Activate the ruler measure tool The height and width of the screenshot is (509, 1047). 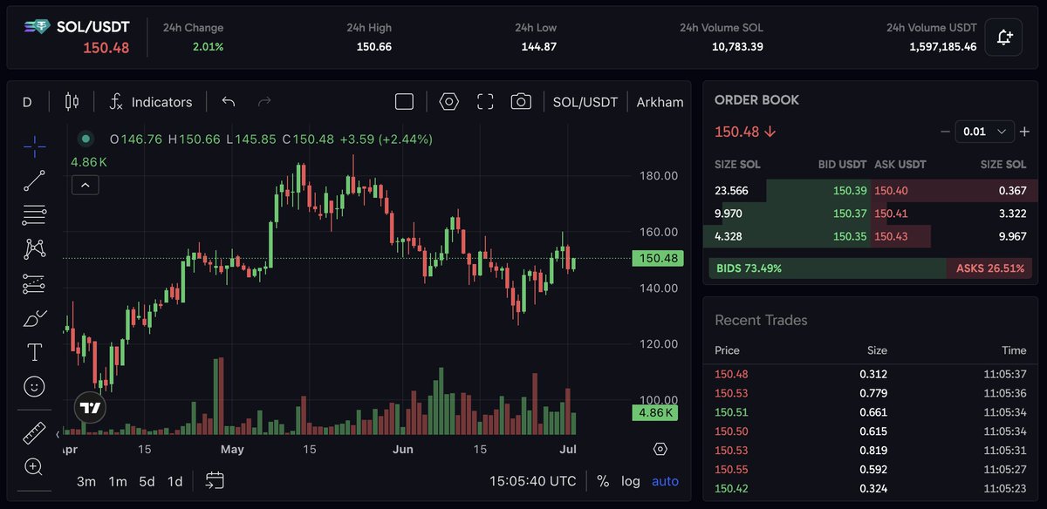point(34,432)
